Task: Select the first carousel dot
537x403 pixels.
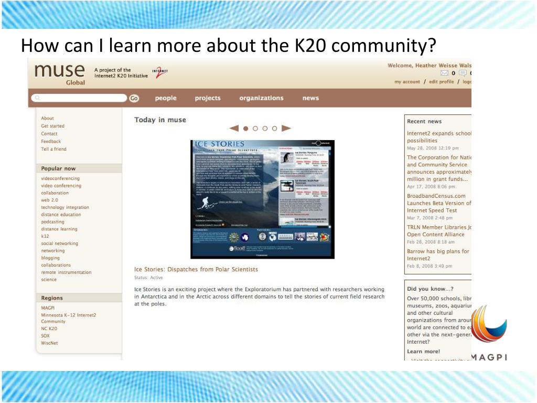Action: click(245, 129)
